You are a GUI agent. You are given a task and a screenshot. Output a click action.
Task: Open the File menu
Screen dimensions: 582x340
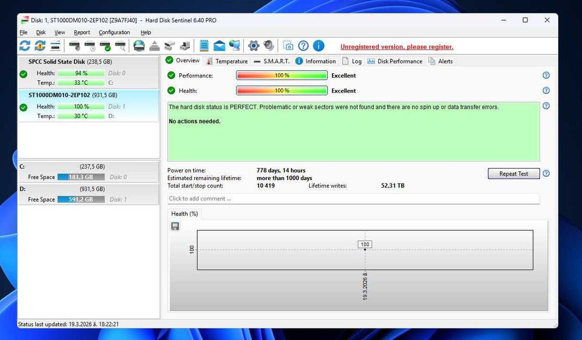tap(23, 33)
